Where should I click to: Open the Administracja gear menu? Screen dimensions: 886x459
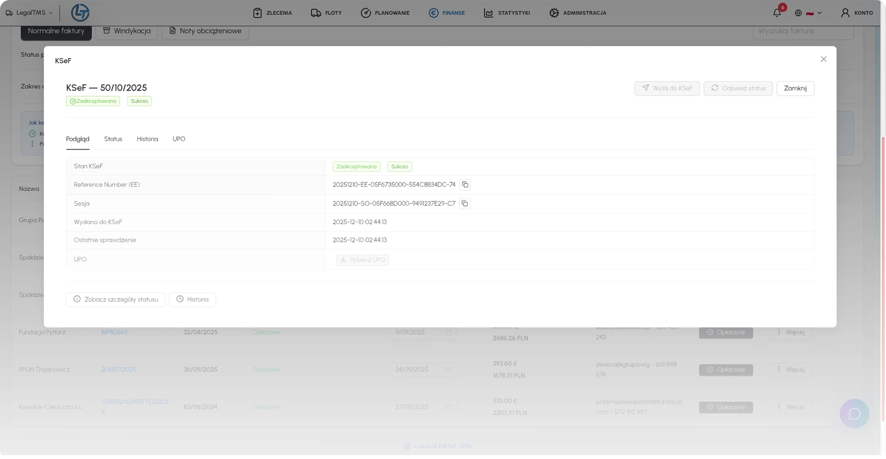[x=578, y=13]
